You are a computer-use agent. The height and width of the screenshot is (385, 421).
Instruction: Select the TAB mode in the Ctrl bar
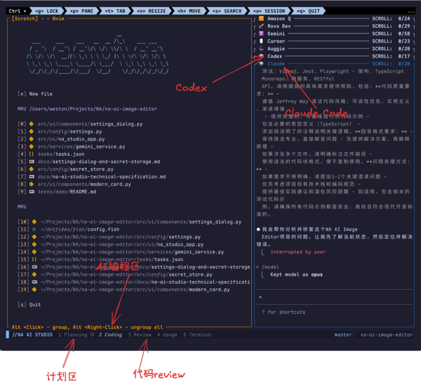(115, 11)
